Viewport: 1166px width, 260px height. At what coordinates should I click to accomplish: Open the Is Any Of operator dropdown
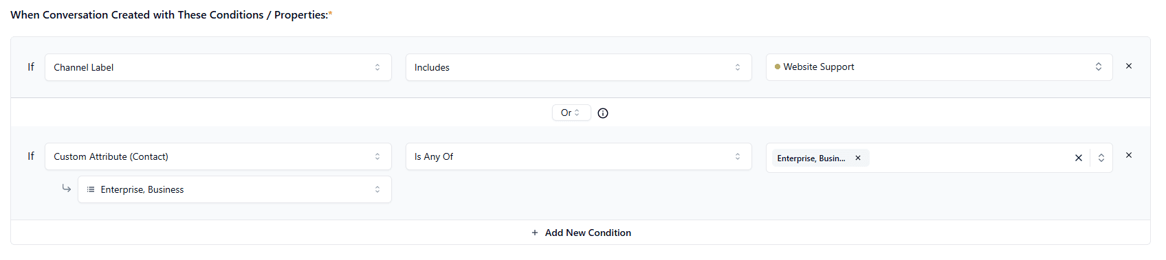coord(578,156)
